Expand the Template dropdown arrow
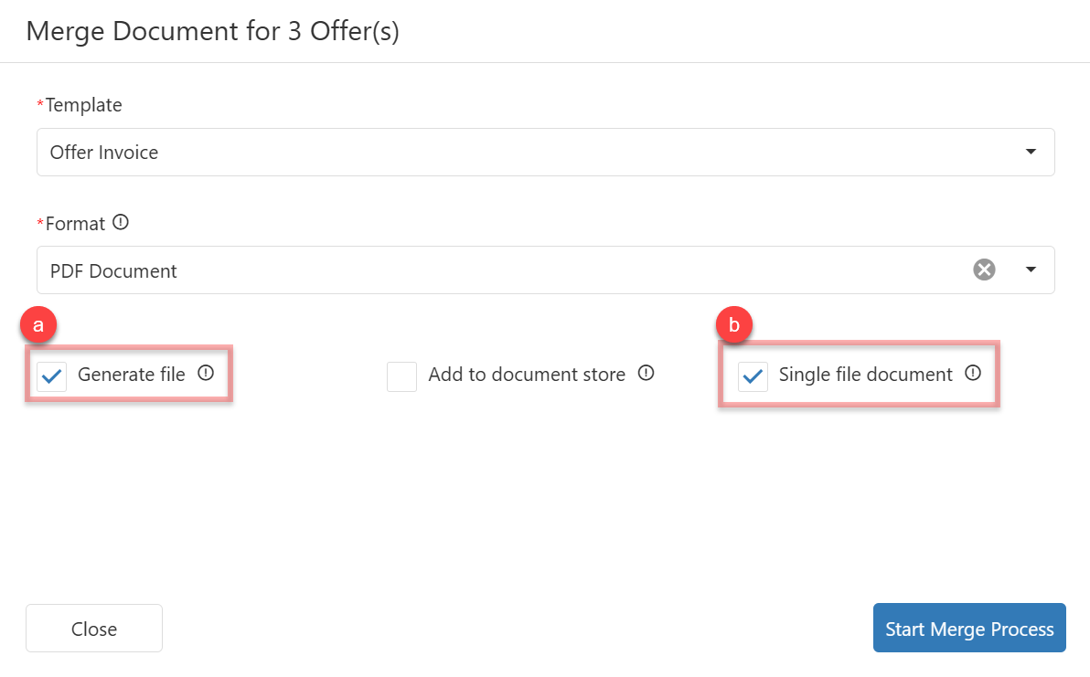1090x677 pixels. pyautogui.click(x=1031, y=152)
